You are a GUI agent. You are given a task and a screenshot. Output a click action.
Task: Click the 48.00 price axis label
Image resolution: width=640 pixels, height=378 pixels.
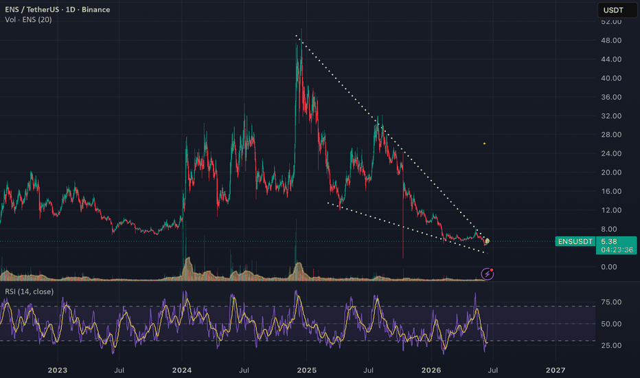tap(611, 41)
